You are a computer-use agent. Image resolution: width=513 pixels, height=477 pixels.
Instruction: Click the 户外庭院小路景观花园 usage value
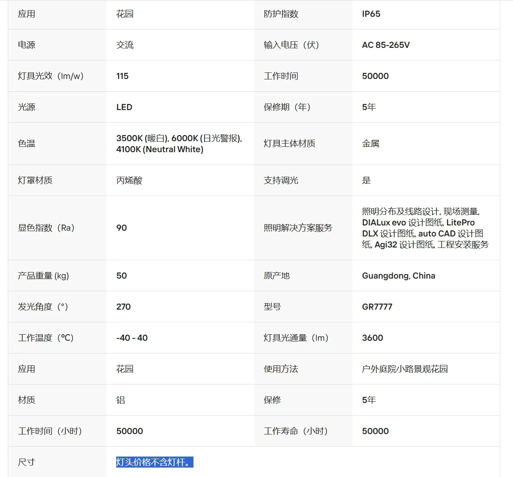pyautogui.click(x=405, y=369)
